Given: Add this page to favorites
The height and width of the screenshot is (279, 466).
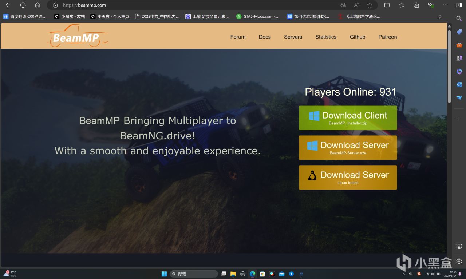Looking at the screenshot, I should (x=370, y=5).
